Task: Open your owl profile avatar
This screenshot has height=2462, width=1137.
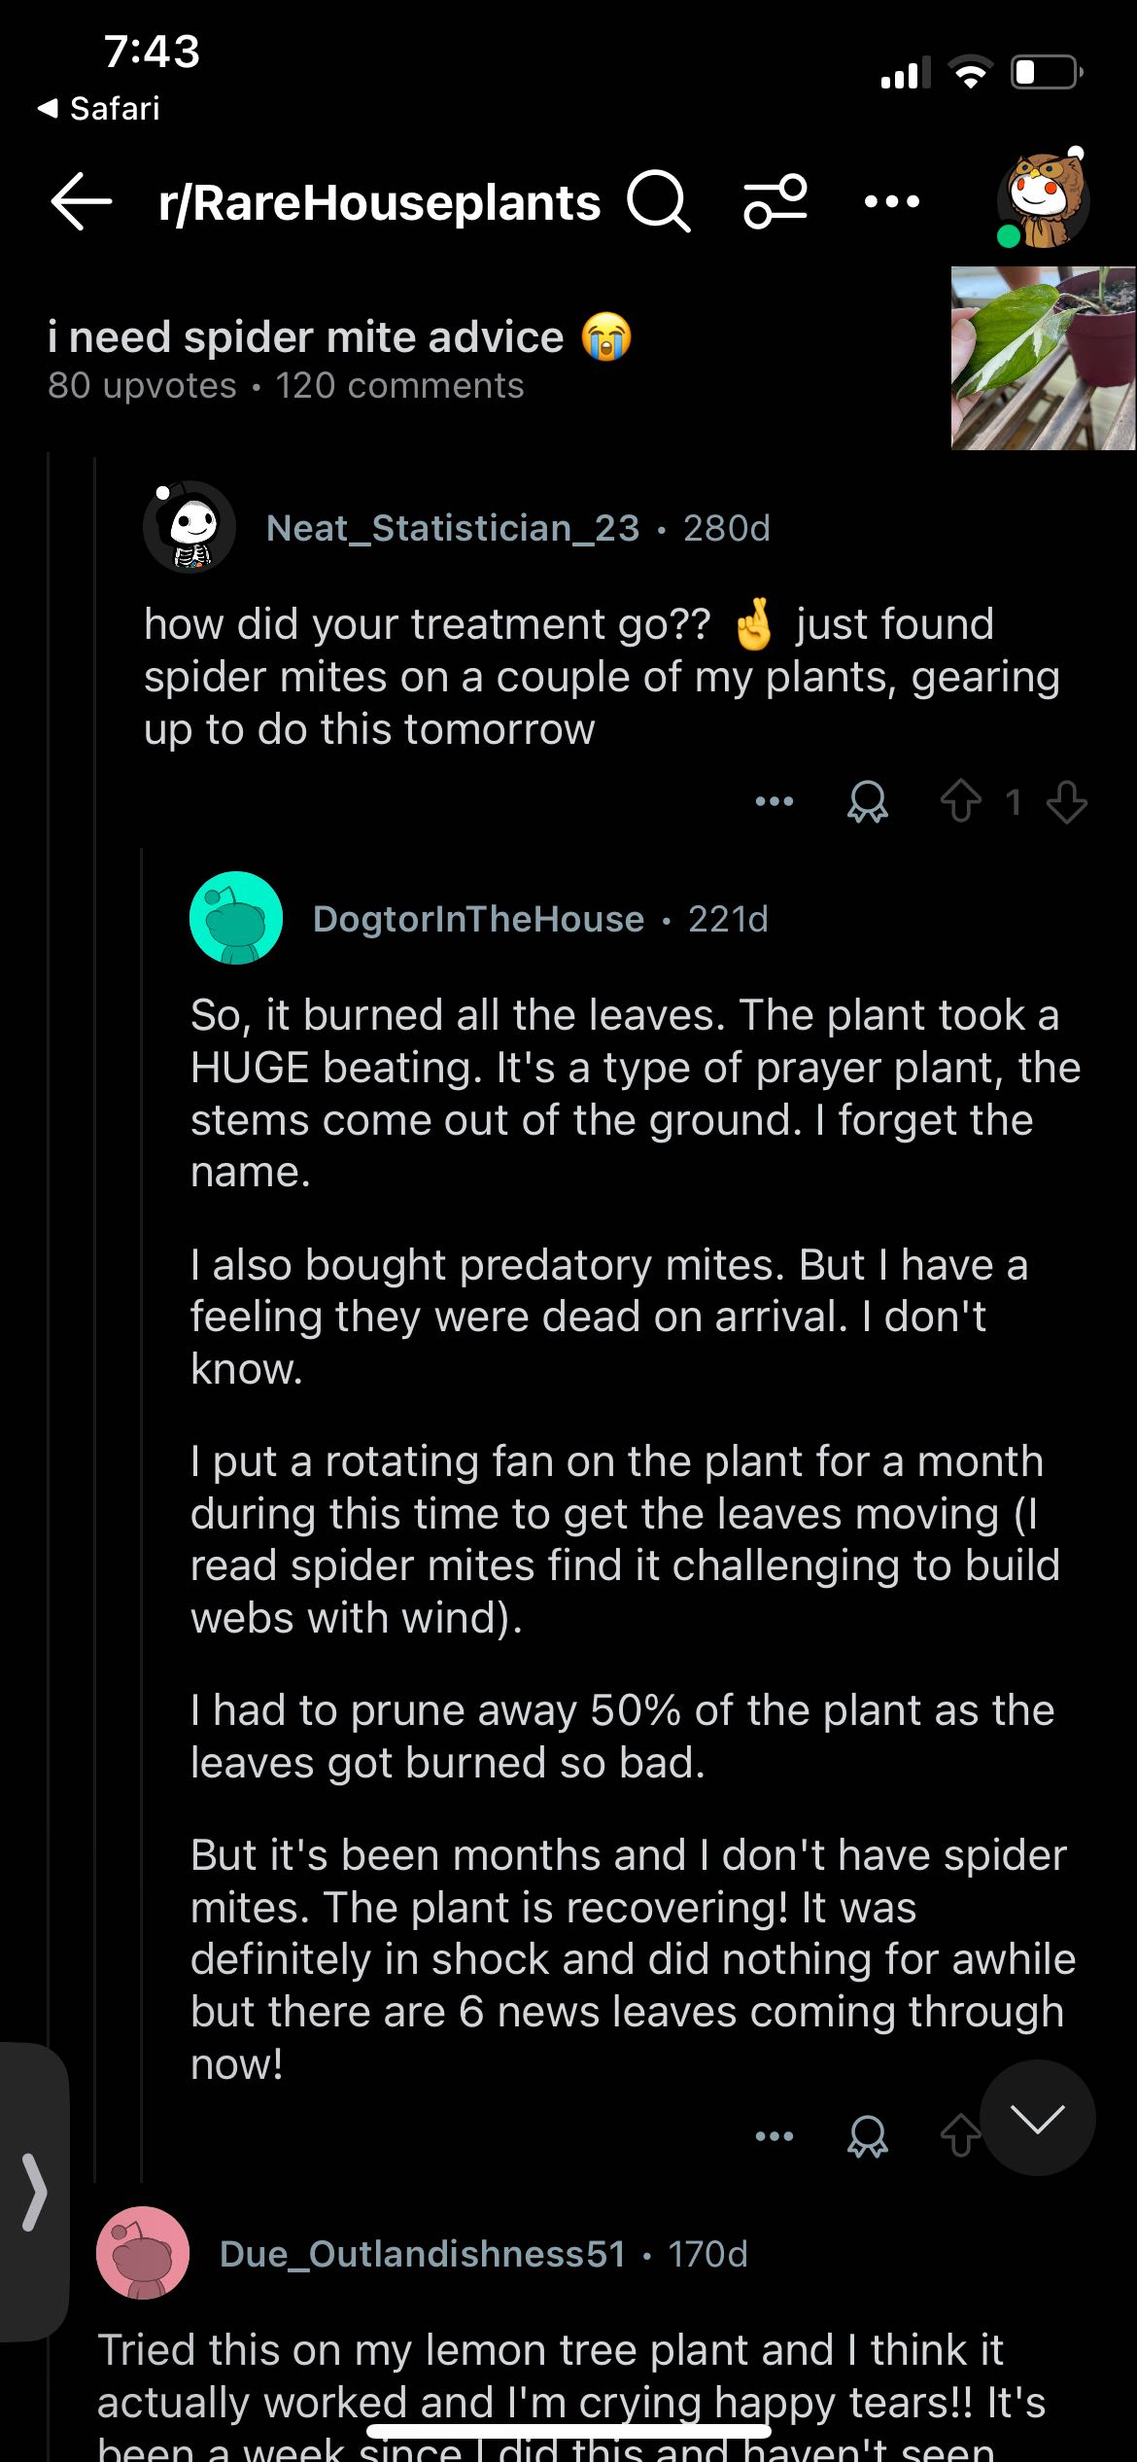Action: [x=1044, y=200]
